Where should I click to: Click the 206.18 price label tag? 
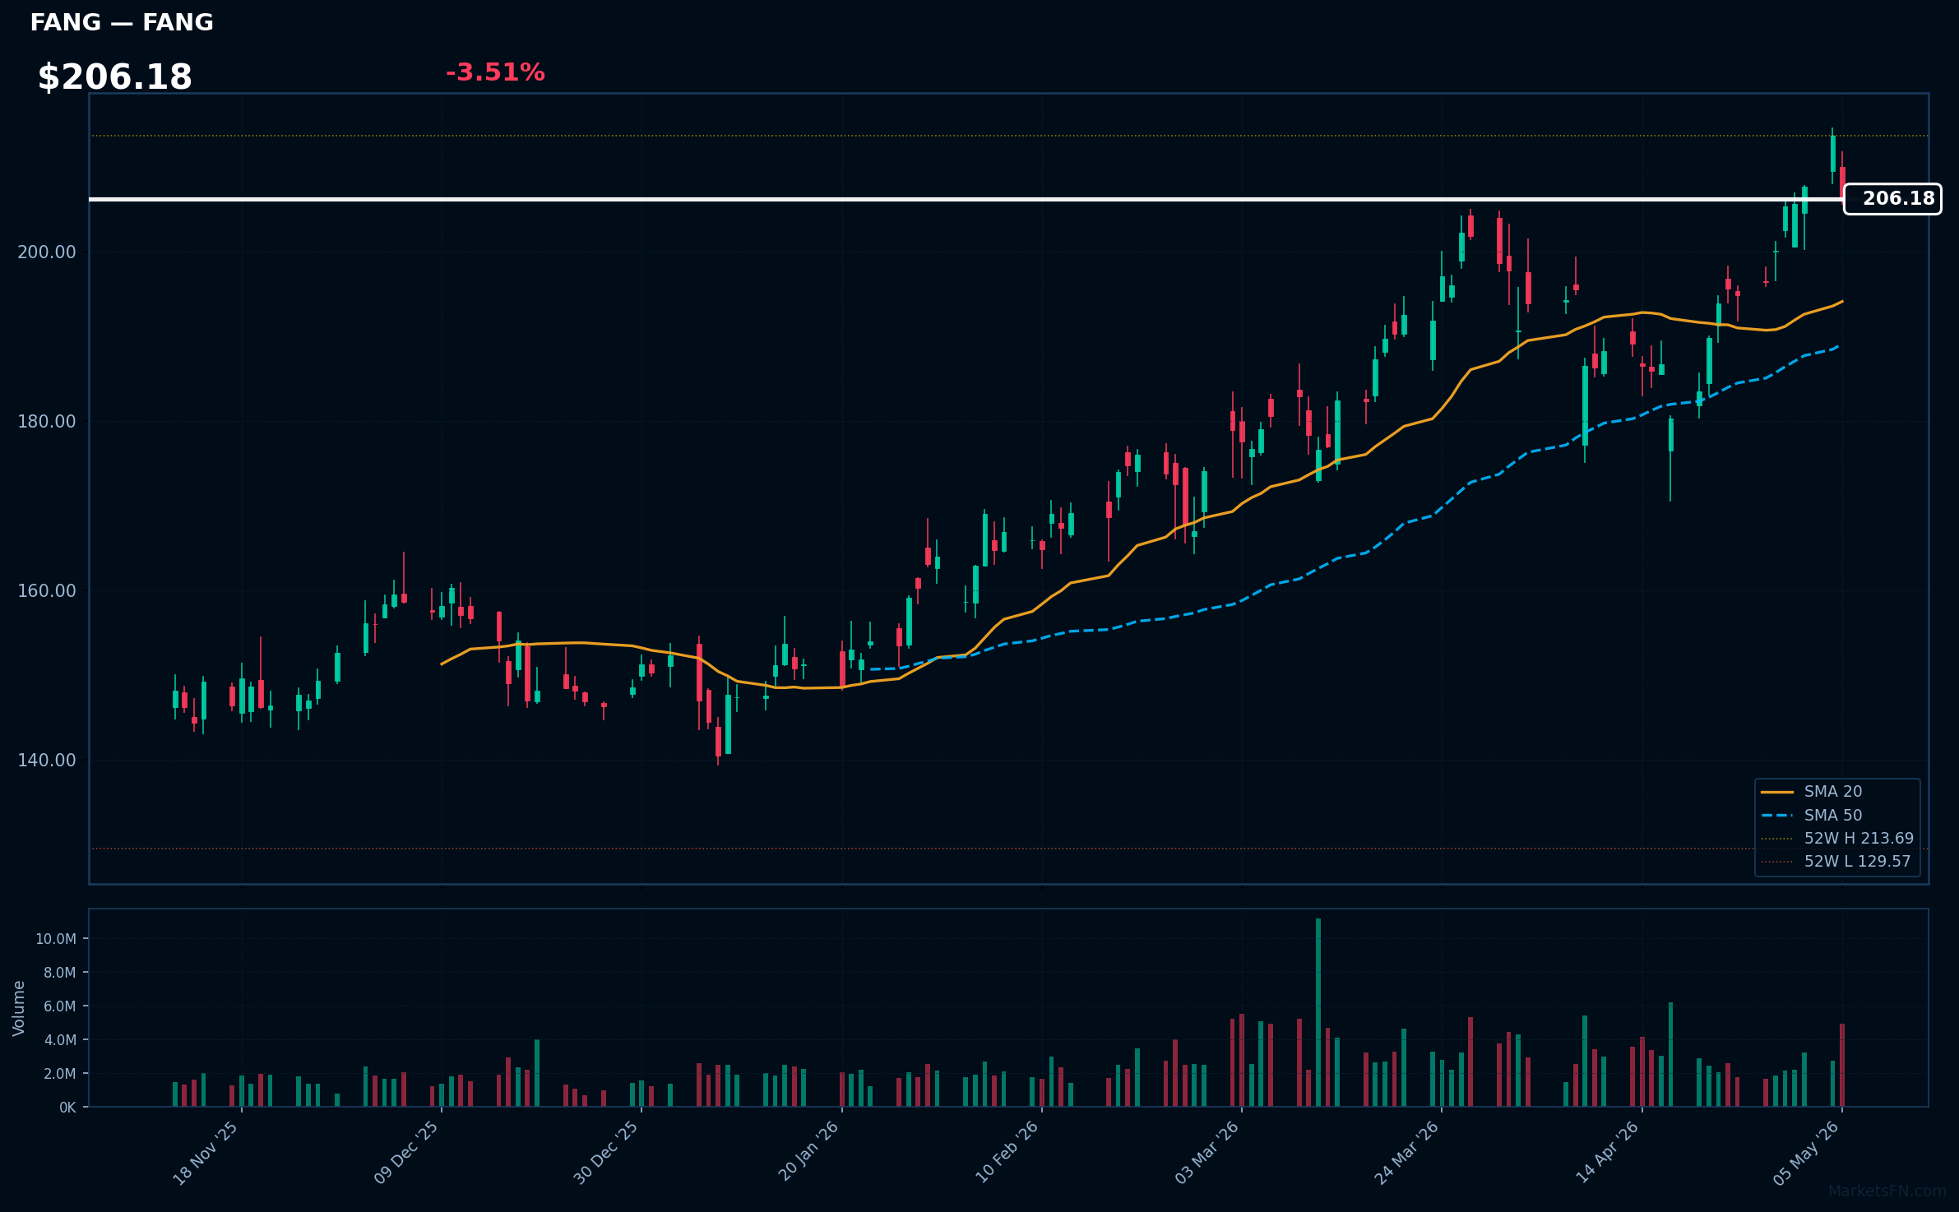[1892, 199]
